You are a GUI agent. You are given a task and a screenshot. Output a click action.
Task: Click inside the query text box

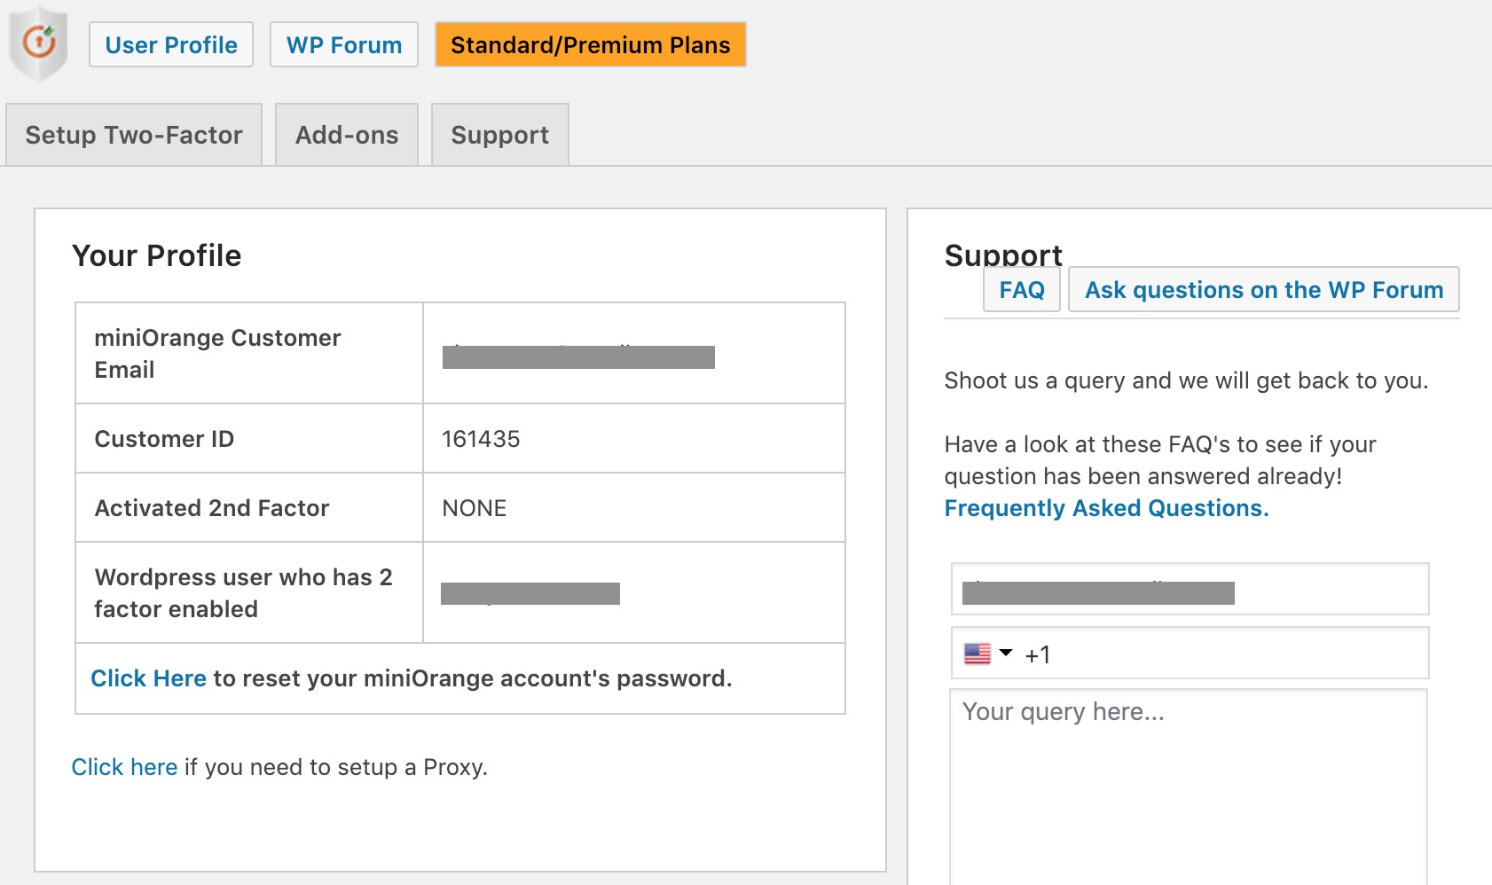click(1189, 763)
